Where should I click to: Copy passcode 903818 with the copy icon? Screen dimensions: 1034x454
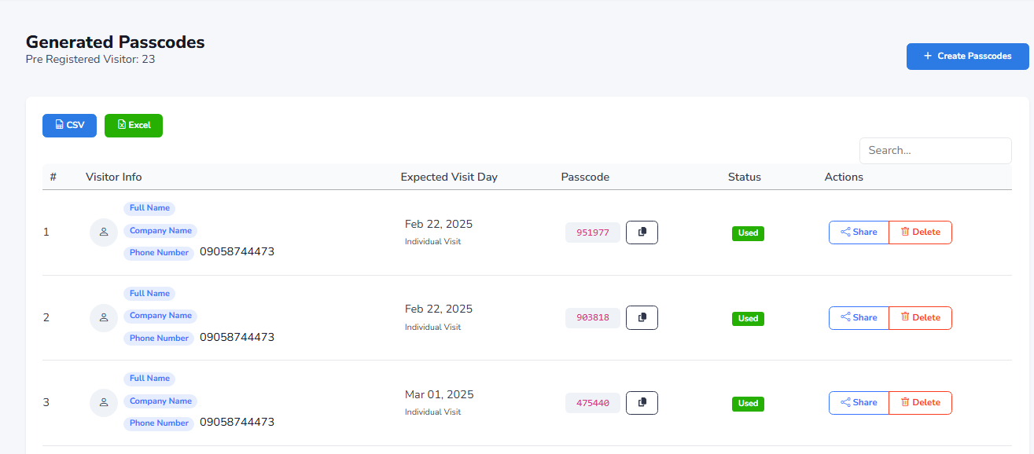(642, 317)
